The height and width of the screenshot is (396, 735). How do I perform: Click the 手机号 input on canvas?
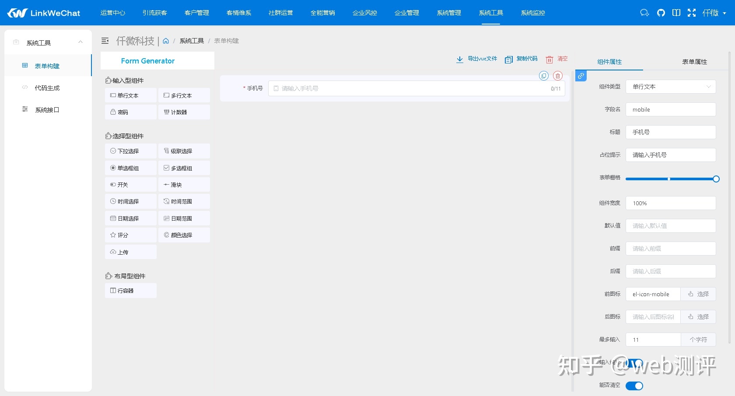416,88
